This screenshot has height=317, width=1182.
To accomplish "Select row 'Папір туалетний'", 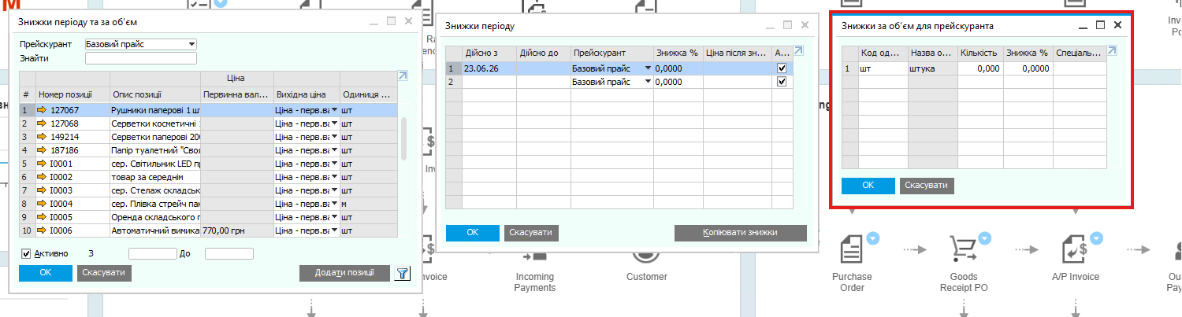I will [x=208, y=150].
